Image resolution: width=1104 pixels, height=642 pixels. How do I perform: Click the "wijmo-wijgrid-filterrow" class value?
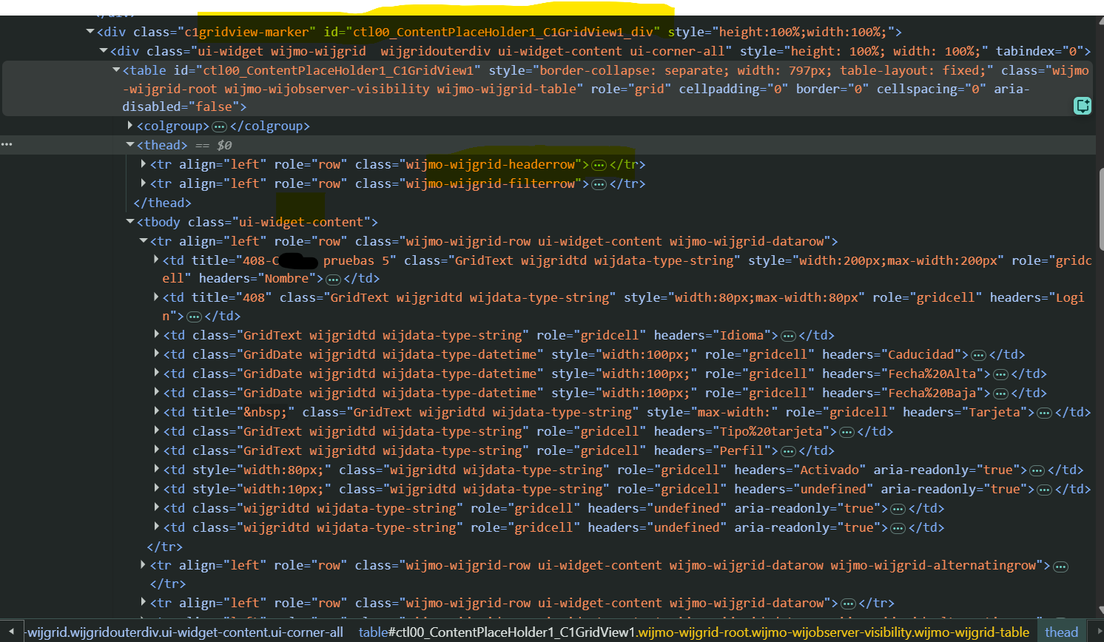point(490,183)
